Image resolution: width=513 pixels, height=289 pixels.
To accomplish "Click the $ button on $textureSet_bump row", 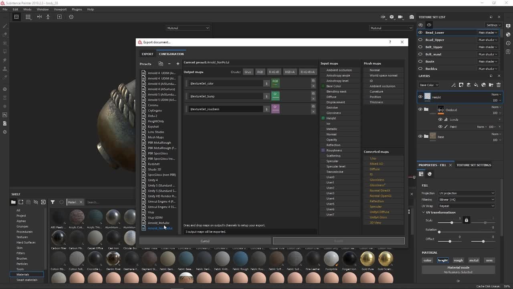I will [267, 96].
